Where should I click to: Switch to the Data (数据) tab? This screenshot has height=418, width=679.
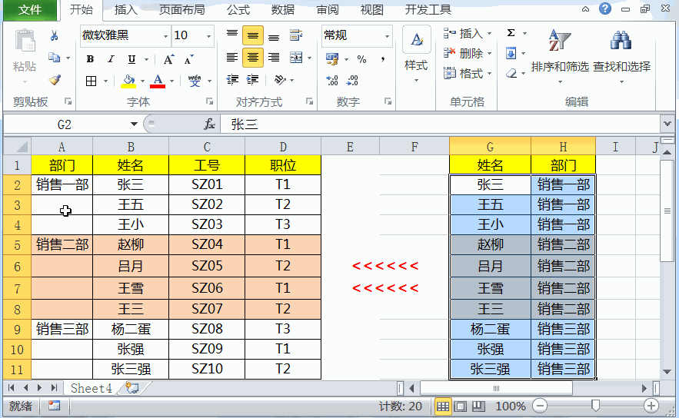pos(283,9)
